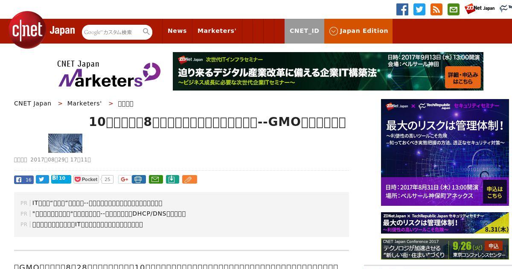
Task: Share the article with the Facebook 16 button
Action: (x=24, y=179)
